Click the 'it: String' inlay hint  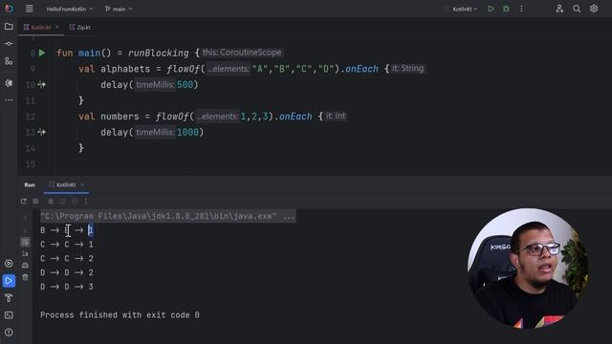pyautogui.click(x=408, y=69)
